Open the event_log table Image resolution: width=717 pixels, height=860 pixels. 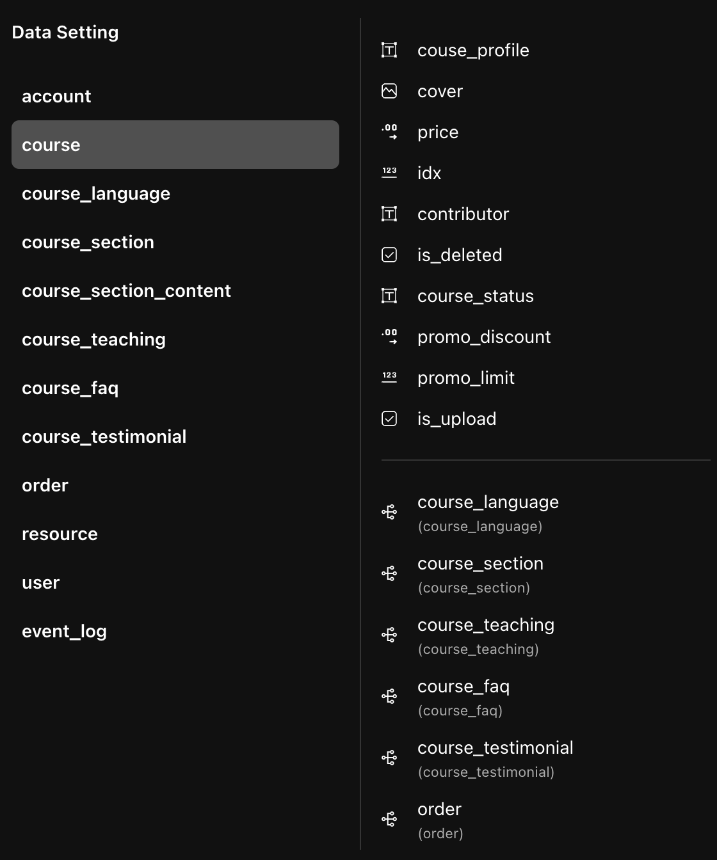pyautogui.click(x=175, y=631)
